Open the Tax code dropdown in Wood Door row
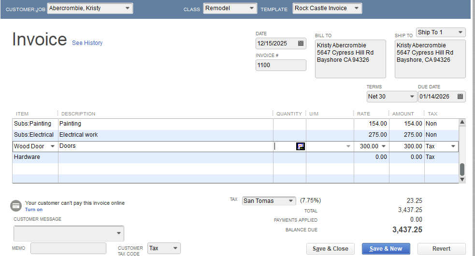The width and height of the screenshot is (475, 256). pyautogui.click(x=453, y=146)
